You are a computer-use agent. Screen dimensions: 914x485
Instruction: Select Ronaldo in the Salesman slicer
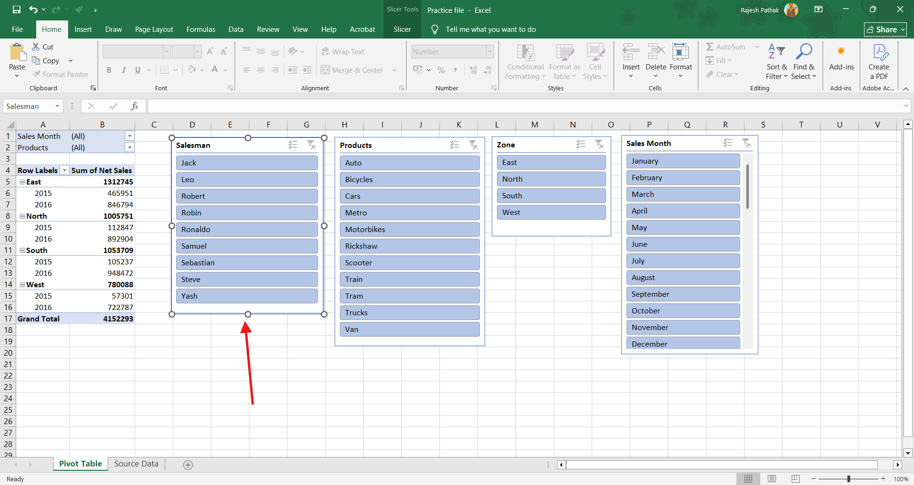click(x=247, y=229)
